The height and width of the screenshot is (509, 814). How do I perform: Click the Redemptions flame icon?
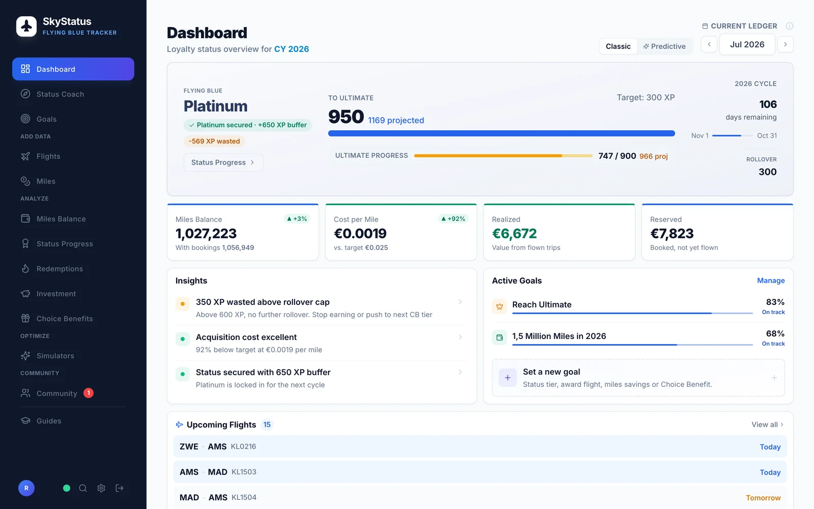point(25,269)
